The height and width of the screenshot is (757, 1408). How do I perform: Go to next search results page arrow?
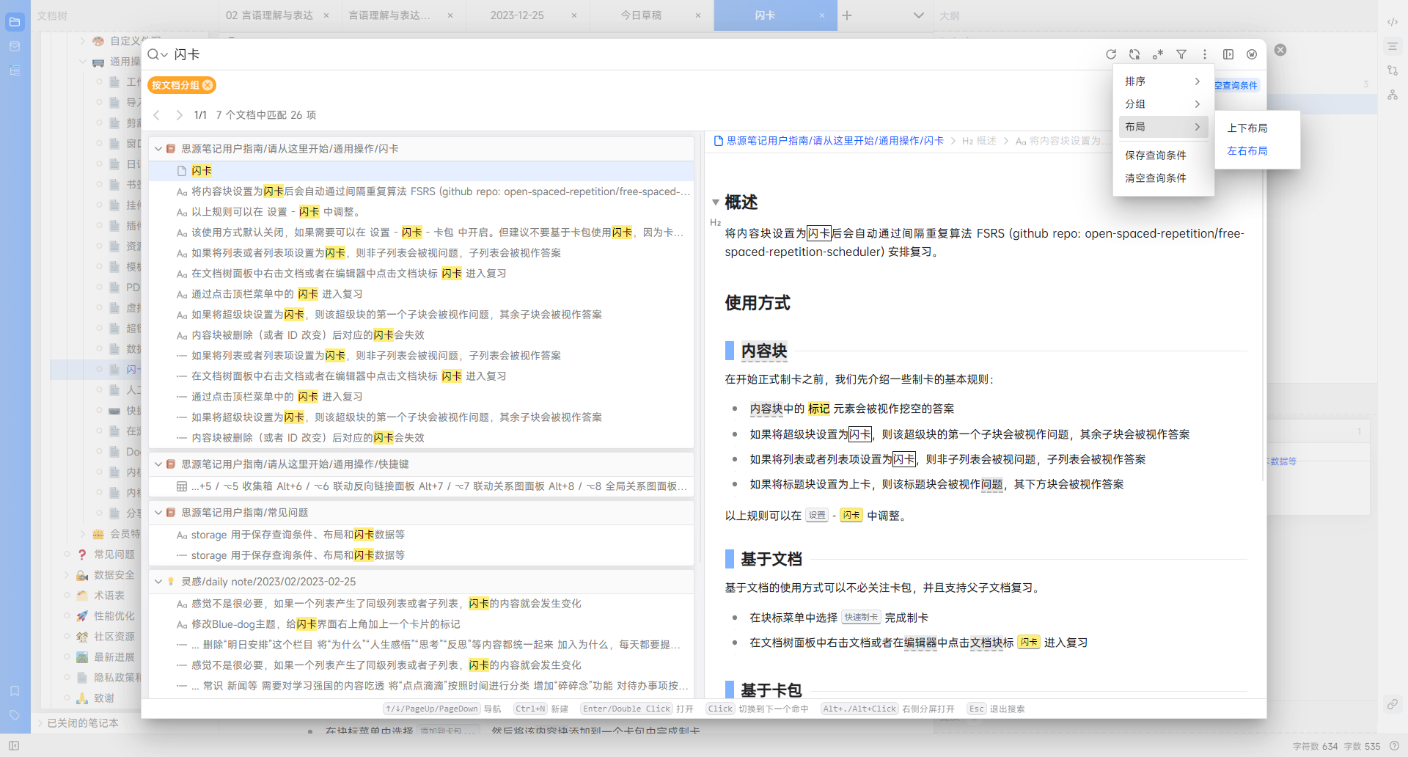click(x=179, y=115)
